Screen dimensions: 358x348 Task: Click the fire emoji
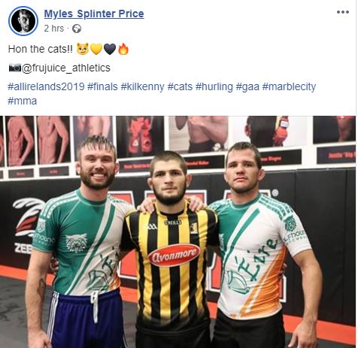[123, 49]
